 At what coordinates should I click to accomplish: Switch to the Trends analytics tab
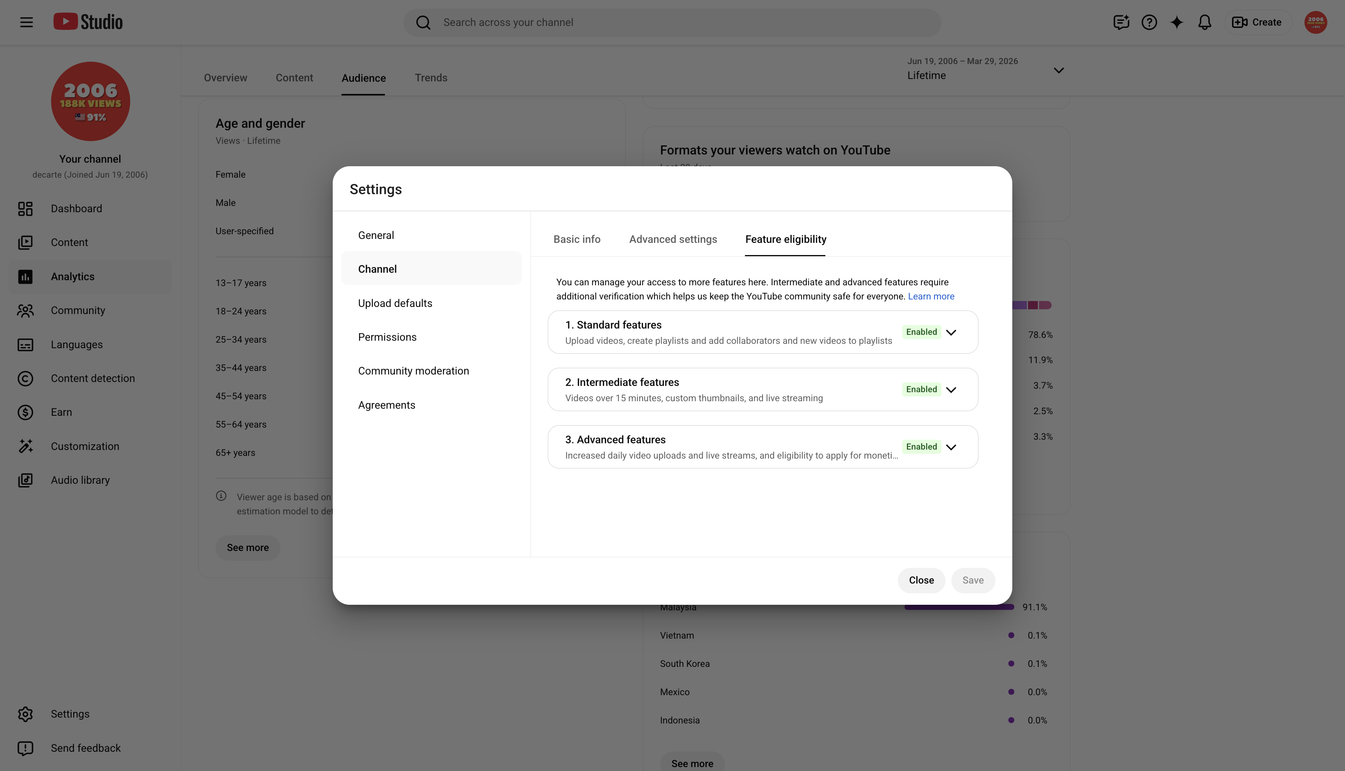point(431,78)
